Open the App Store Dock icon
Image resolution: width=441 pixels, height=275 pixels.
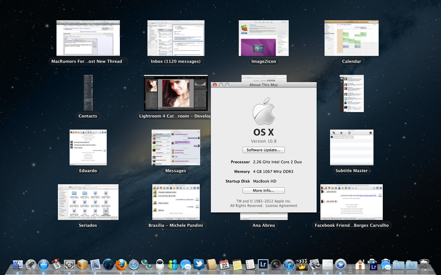[x=44, y=264]
